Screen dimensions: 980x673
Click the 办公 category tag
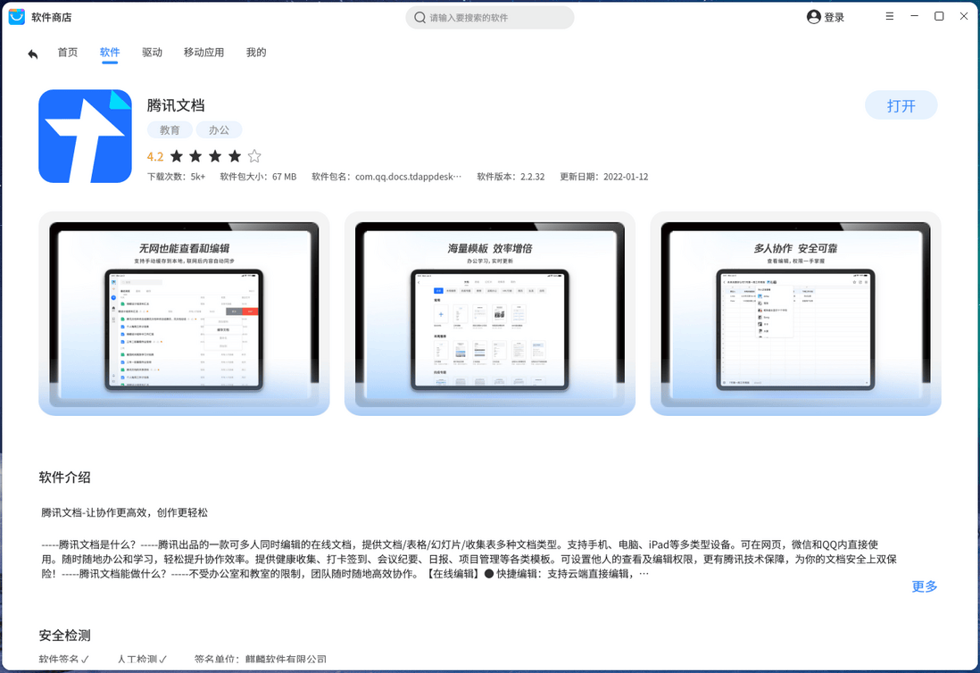point(220,129)
